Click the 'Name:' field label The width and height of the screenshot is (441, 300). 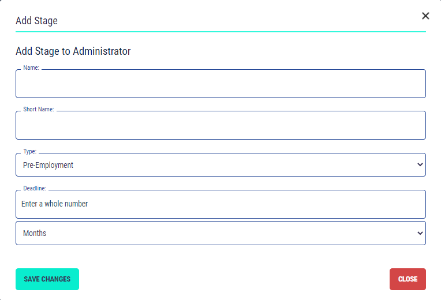31,67
